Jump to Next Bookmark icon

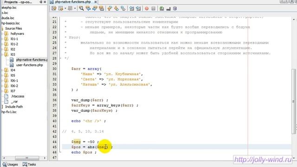click(116, 8)
